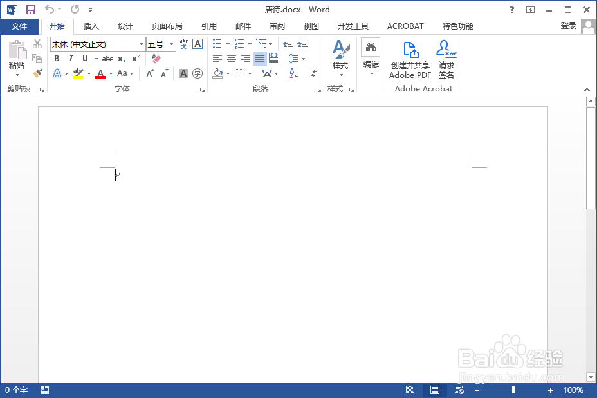This screenshot has width=597, height=398.
Task: Select the text effects icon
Action: [x=59, y=73]
